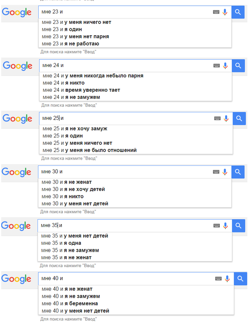Pick suggestion "мне 25 и я не хочу замуж"

coord(74,129)
